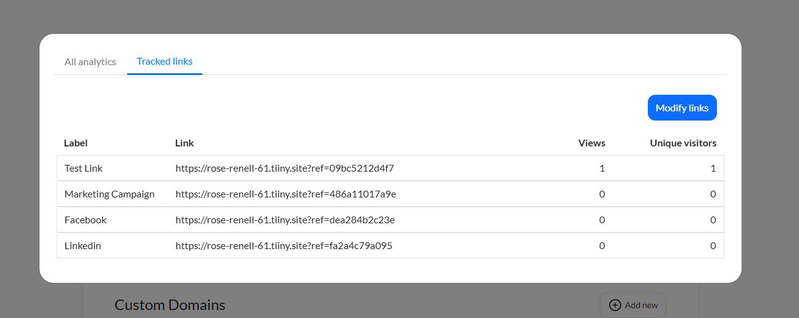Click the plus icon beside Add new
Screen dimensions: 799x318
(615, 305)
